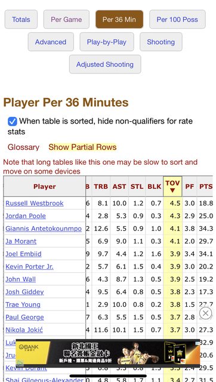The height and width of the screenshot is (382, 216).
Task: Open the Shooting stats view
Action: click(x=161, y=42)
